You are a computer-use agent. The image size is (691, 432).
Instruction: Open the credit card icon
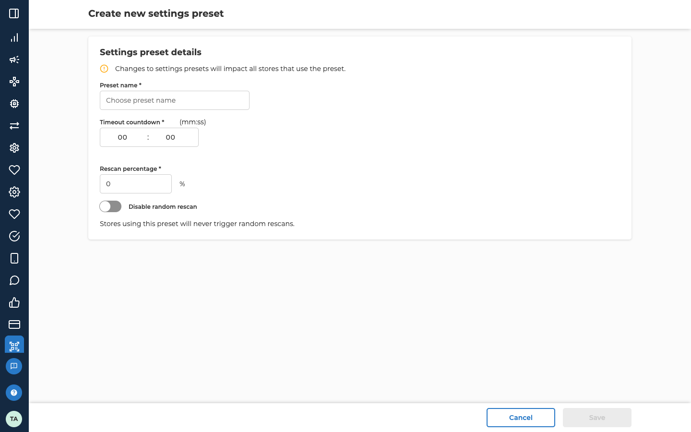(x=14, y=324)
